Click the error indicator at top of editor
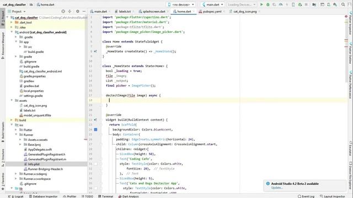This screenshot has width=353, height=198. click(346, 16)
